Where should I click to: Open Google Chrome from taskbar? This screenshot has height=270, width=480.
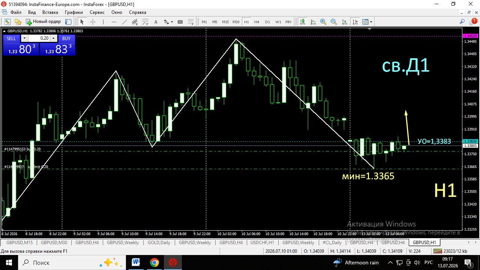click(x=154, y=262)
